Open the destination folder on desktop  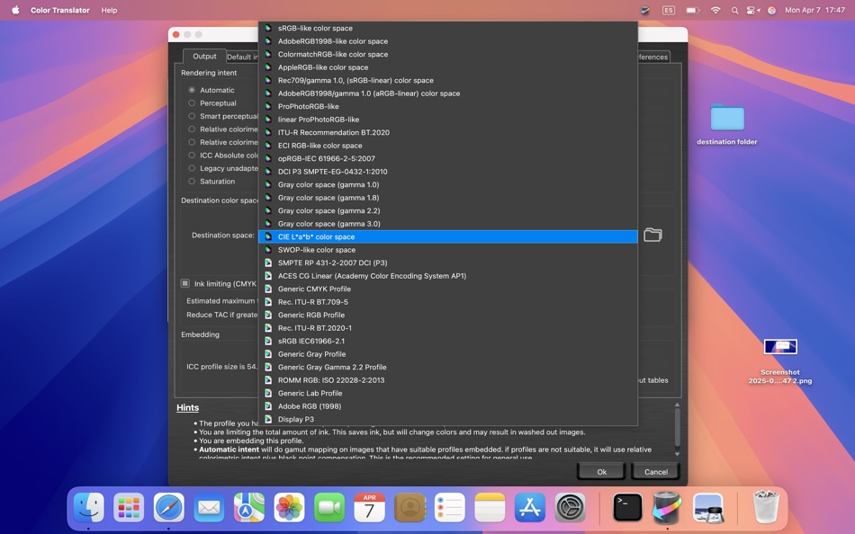pos(727,117)
